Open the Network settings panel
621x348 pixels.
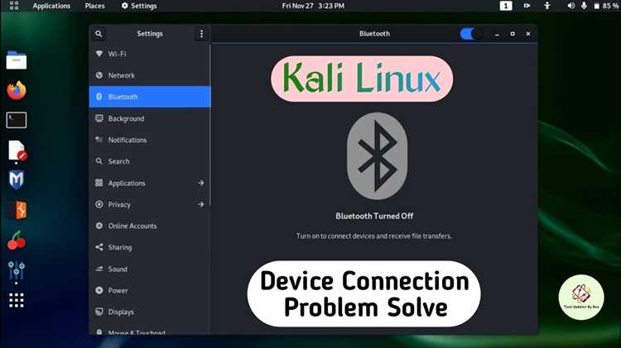coord(150,75)
